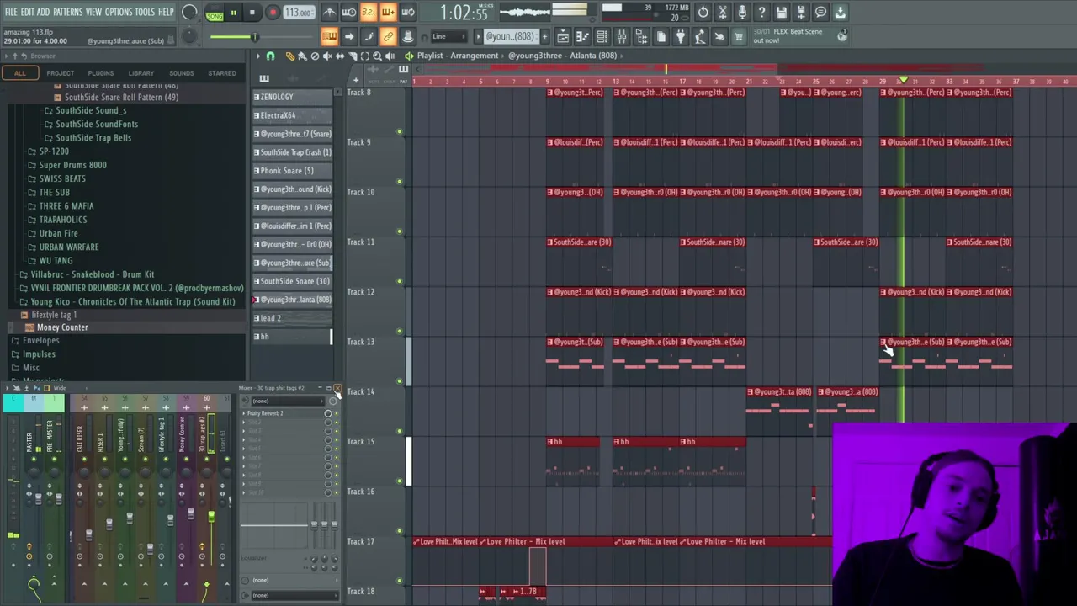Expand the Impulses folder
Image resolution: width=1077 pixels, height=606 pixels.
[39, 354]
